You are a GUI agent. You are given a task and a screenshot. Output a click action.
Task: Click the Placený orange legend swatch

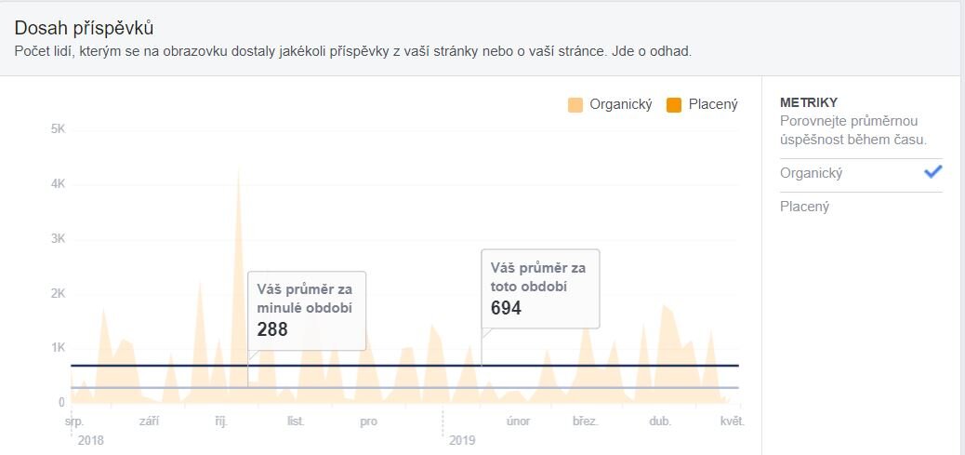pyautogui.click(x=674, y=105)
